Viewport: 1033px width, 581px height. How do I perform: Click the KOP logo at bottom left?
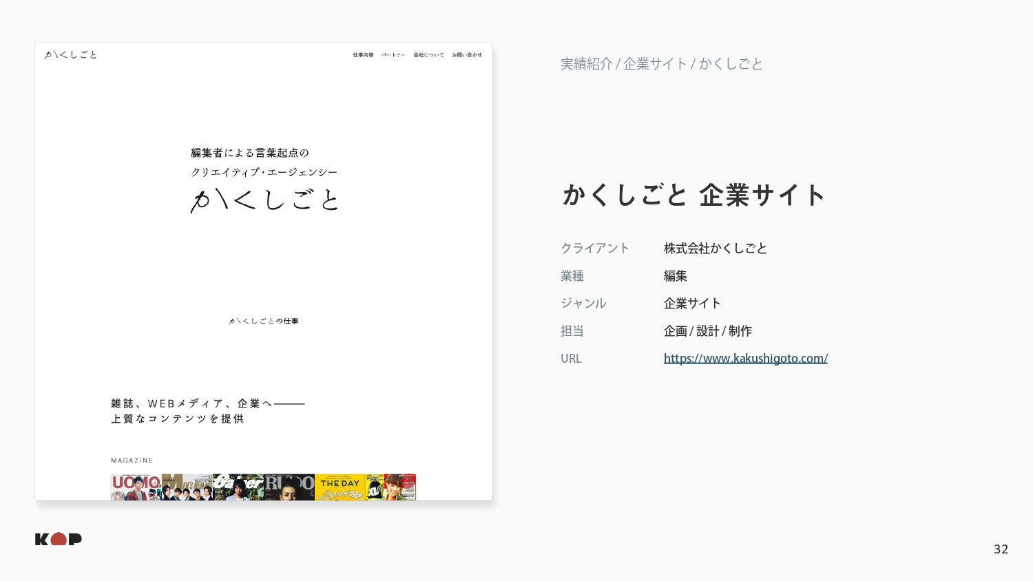coord(58,540)
